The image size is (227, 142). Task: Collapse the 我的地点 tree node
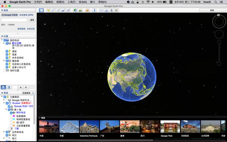pos(2,40)
